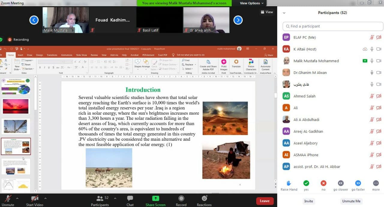Click the 'go slower' icon
The image size is (384, 207).
tap(341, 183)
